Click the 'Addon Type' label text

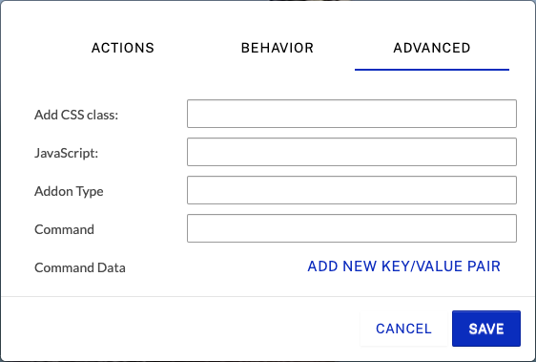[x=69, y=191]
